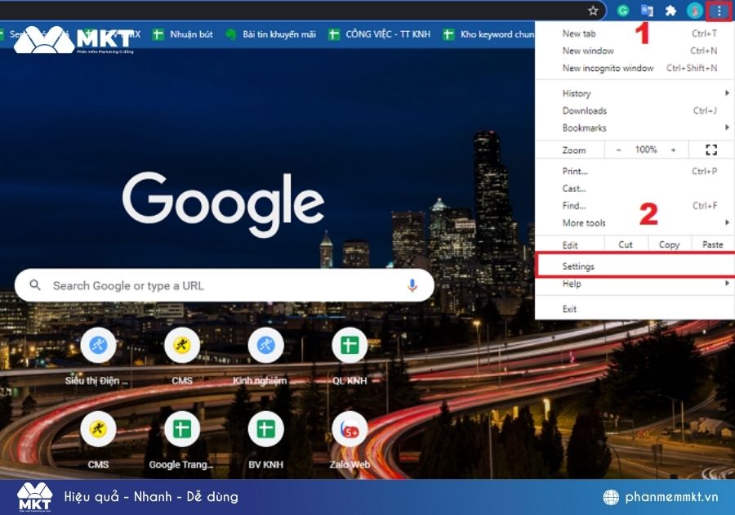Open the Zalo Web shortcut
The image size is (735, 515).
pyautogui.click(x=349, y=429)
